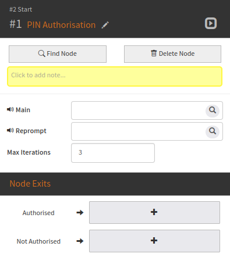Click the PIN Authorisation node title
The image size is (230, 257).
click(x=61, y=25)
